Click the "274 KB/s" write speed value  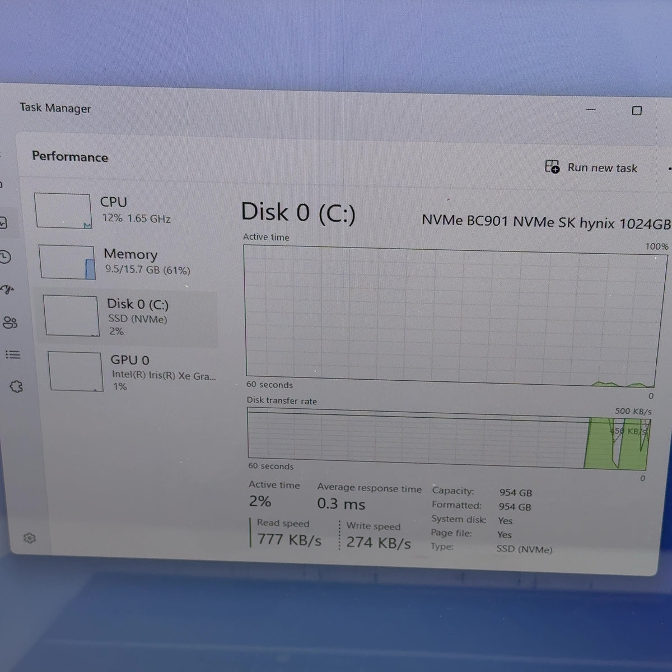379,543
